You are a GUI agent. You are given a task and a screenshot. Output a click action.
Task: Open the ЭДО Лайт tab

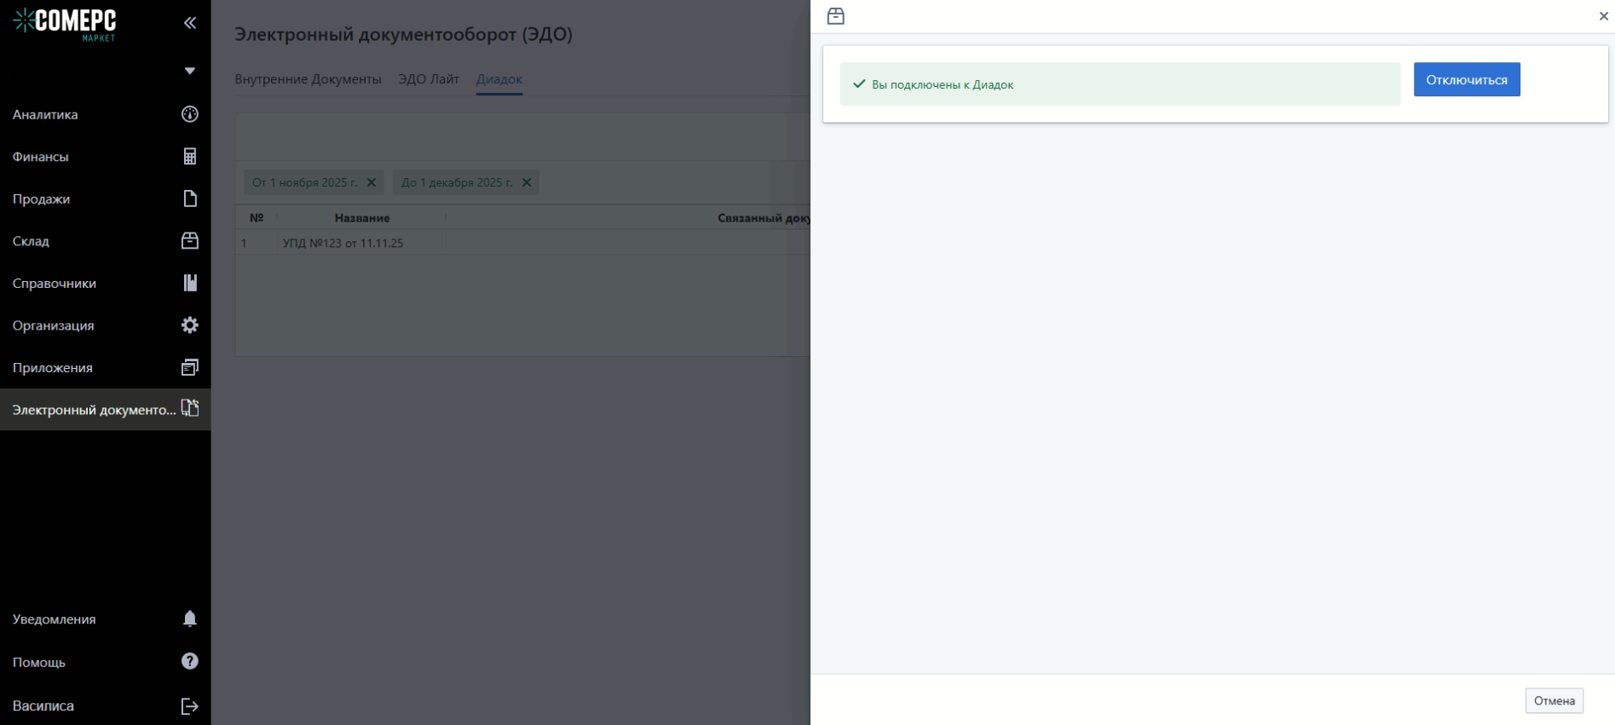(x=428, y=79)
